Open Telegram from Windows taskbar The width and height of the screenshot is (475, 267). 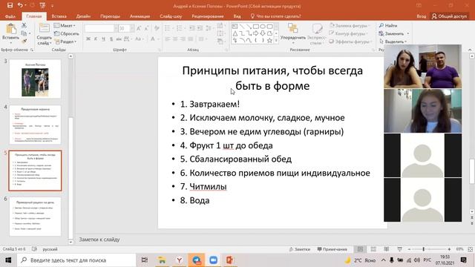click(x=196, y=260)
